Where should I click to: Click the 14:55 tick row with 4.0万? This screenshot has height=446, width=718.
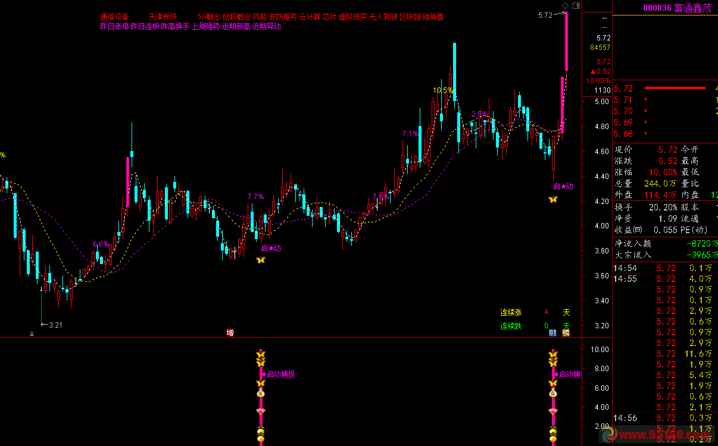666,278
